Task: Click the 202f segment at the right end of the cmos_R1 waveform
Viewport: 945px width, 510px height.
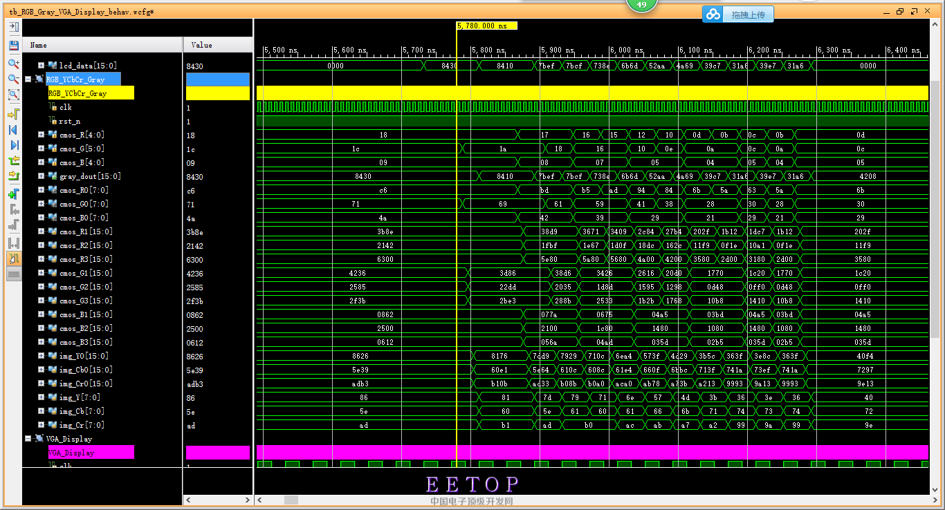Action: (x=863, y=232)
